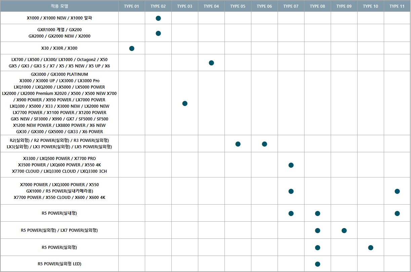The width and height of the screenshot is (411, 272).
Task: Click the TYPE 05 dot in R2(실외형) row
Action: [238, 144]
